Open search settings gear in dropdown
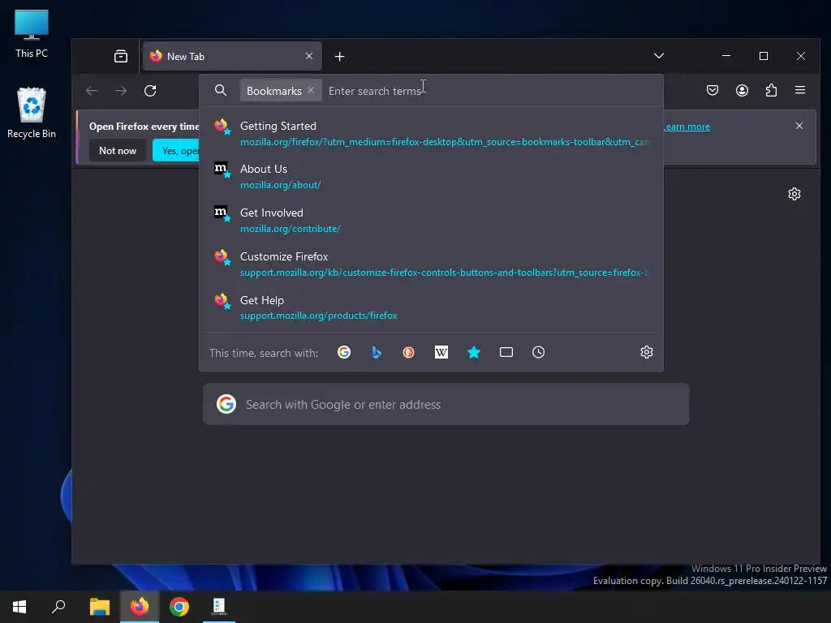831x623 pixels. 647,352
